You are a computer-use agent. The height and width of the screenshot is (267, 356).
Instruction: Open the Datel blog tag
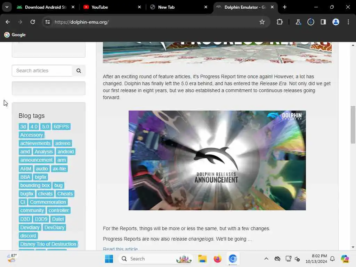tap(58, 219)
